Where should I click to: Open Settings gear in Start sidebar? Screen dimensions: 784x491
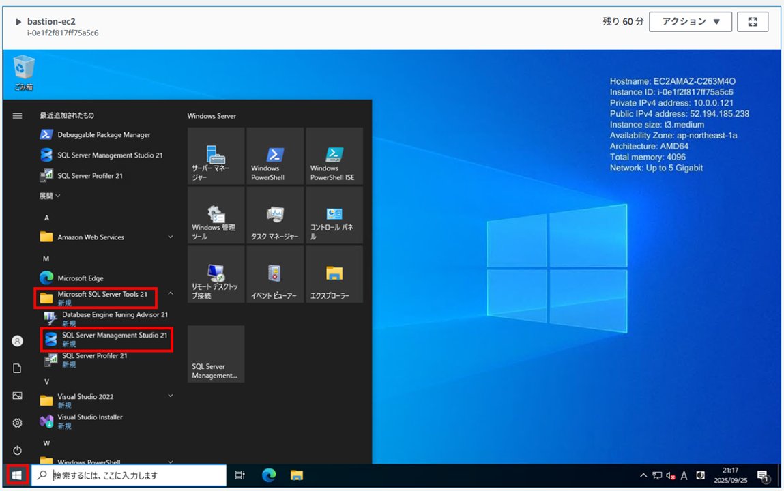pos(17,423)
